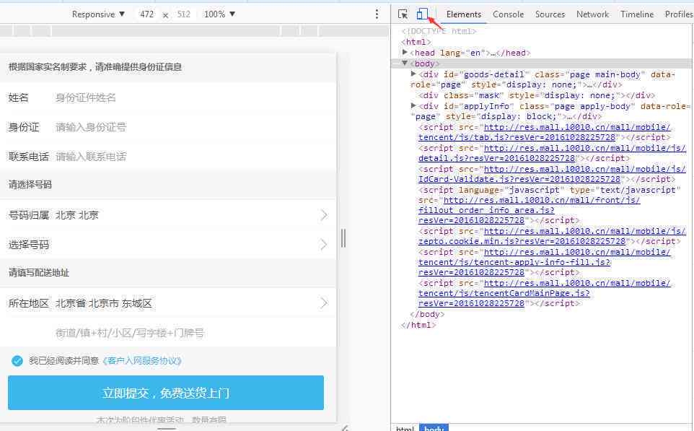Open the fillout_order_info_area.js script link

(x=530, y=210)
